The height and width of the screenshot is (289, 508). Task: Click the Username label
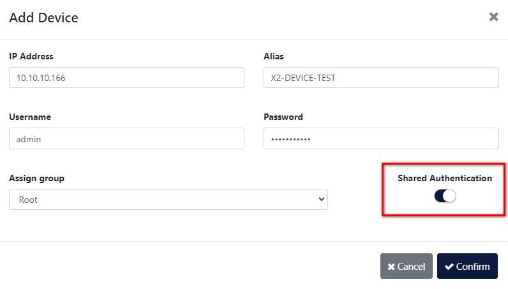coord(30,117)
